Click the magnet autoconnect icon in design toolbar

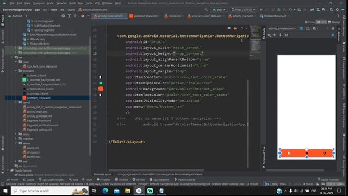[x=286, y=35]
